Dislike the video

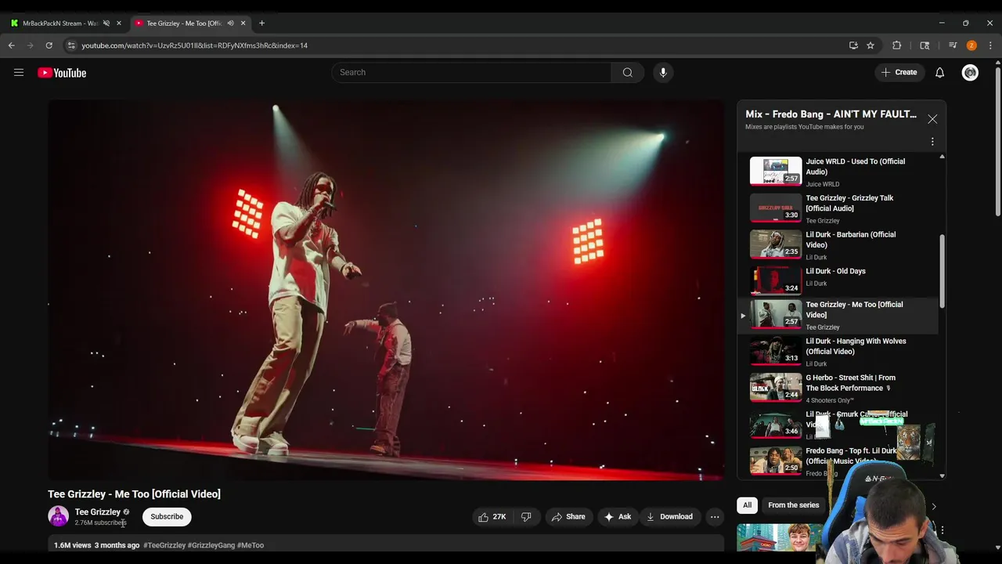click(526, 516)
